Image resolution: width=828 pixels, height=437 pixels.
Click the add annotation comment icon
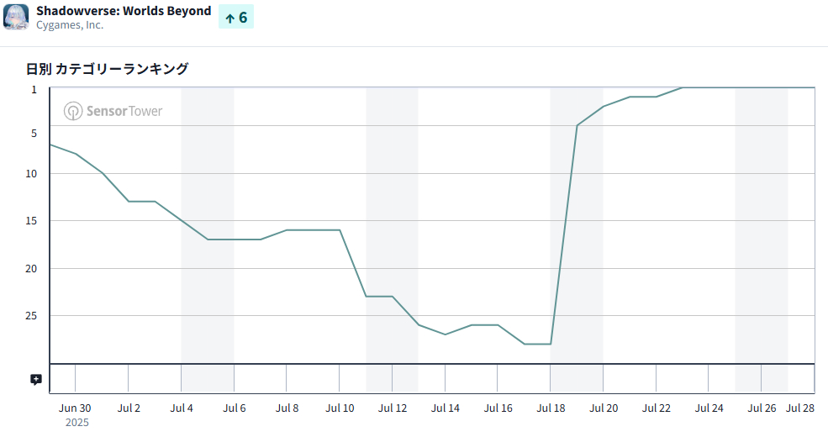click(35, 380)
